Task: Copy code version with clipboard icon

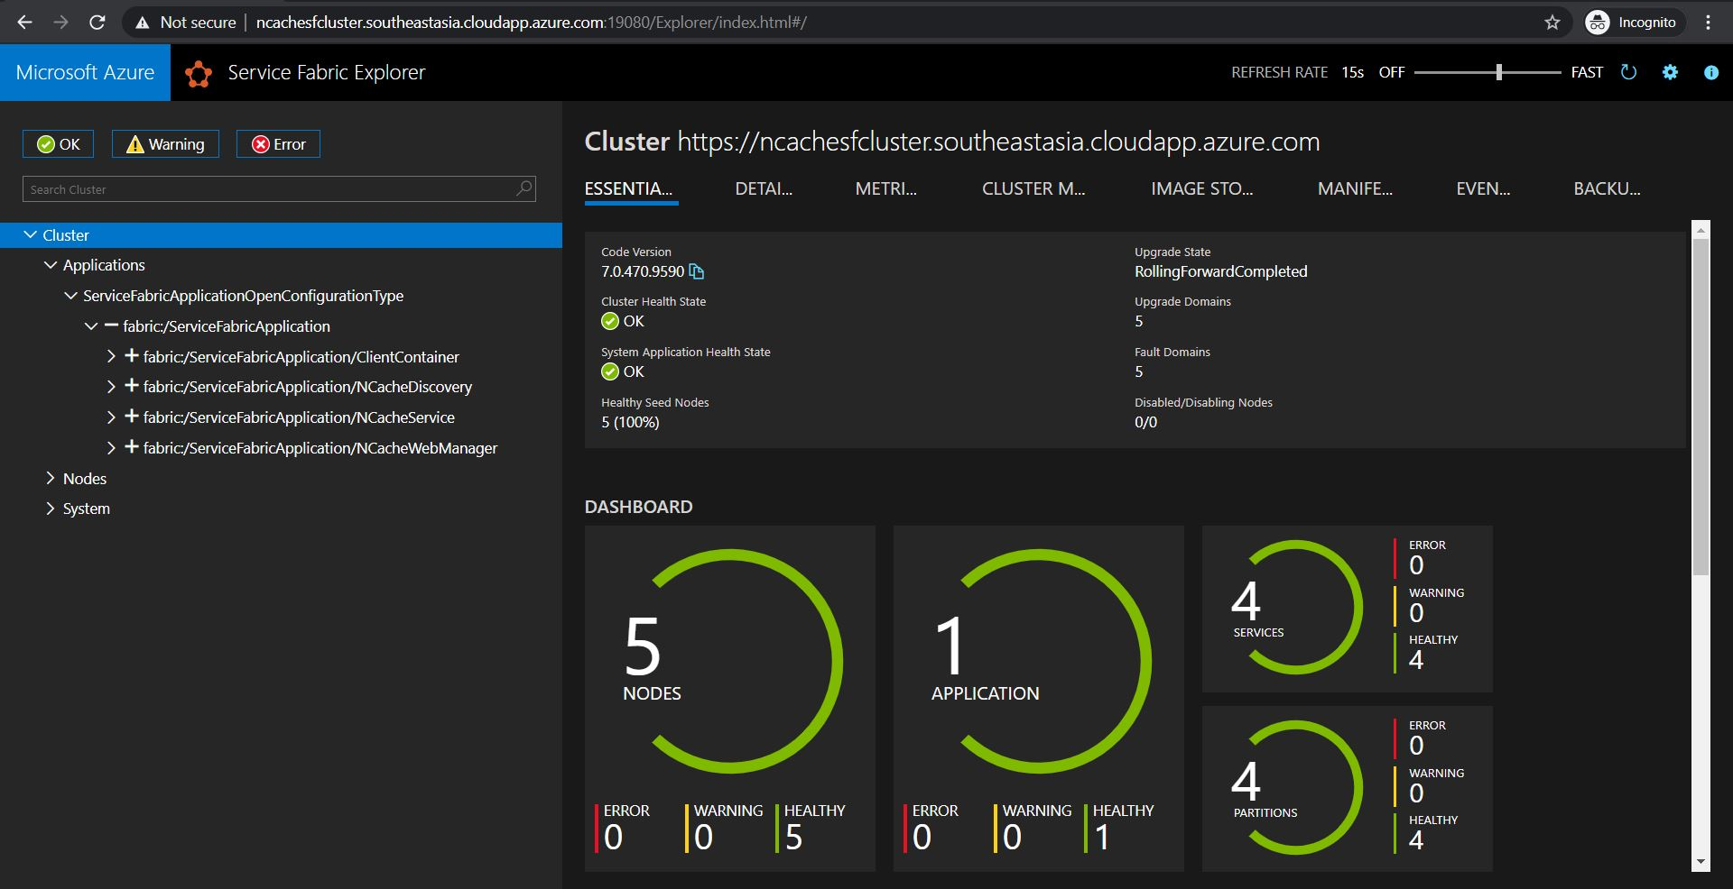Action: (696, 271)
